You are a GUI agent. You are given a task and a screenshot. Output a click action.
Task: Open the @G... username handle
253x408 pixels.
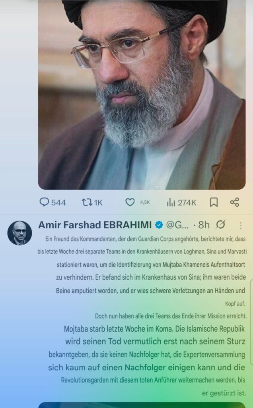tap(177, 225)
